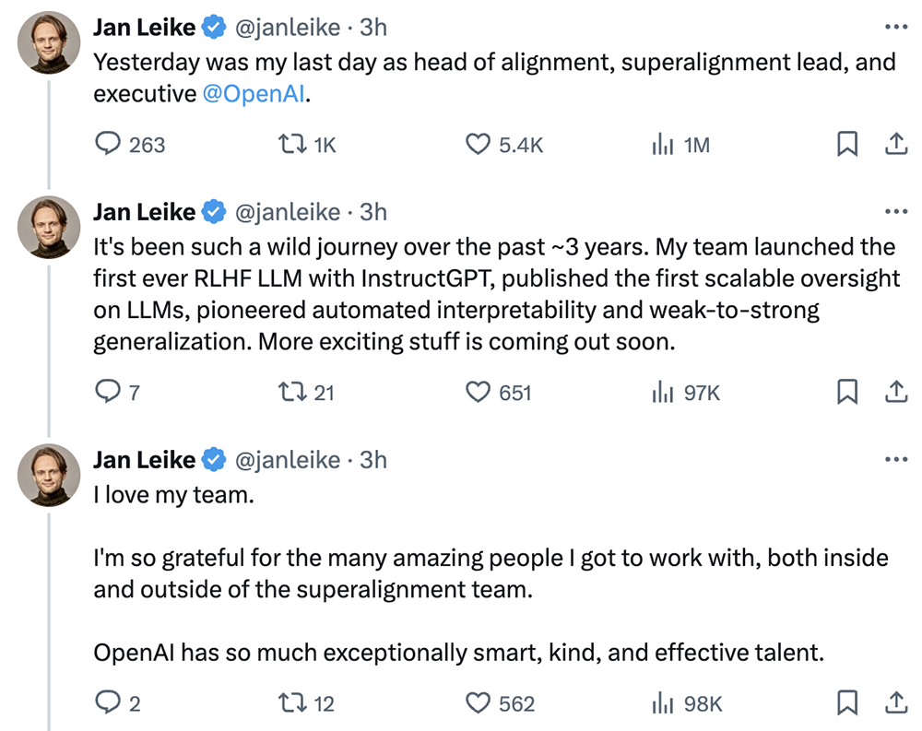Bookmark the InstructGPT tweet
922x731 pixels.
tap(846, 393)
